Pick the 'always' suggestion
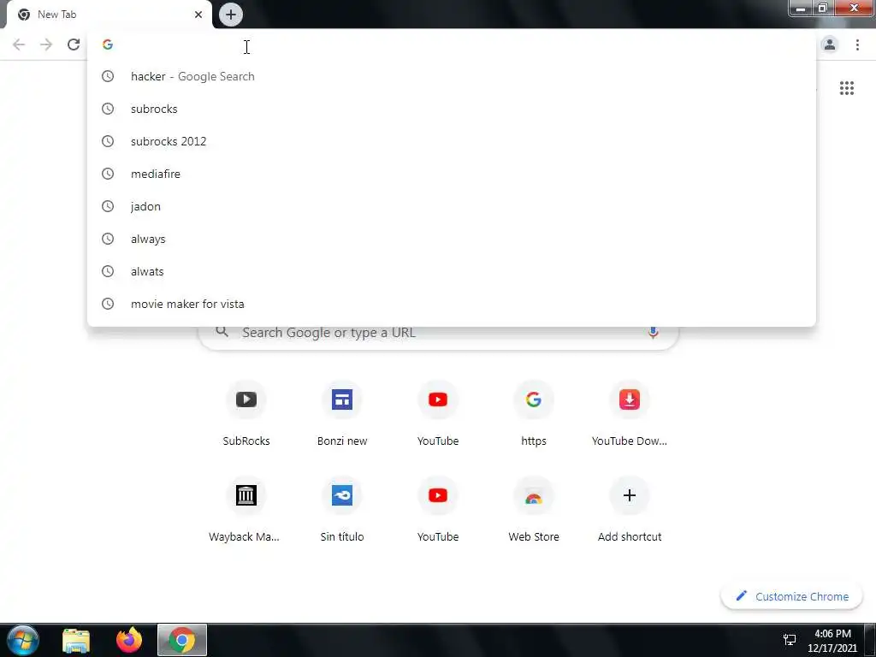This screenshot has height=657, width=876. point(452,239)
